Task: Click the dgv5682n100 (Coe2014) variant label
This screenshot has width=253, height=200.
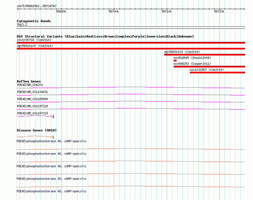Action: pos(35,46)
